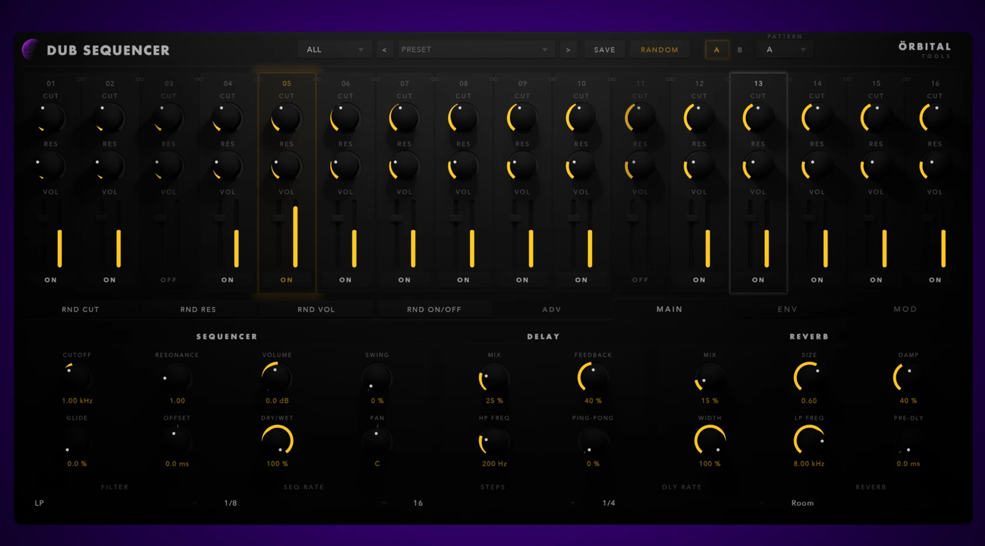
Task: Click RND CUT to randomize cutoffs
Action: (x=80, y=310)
